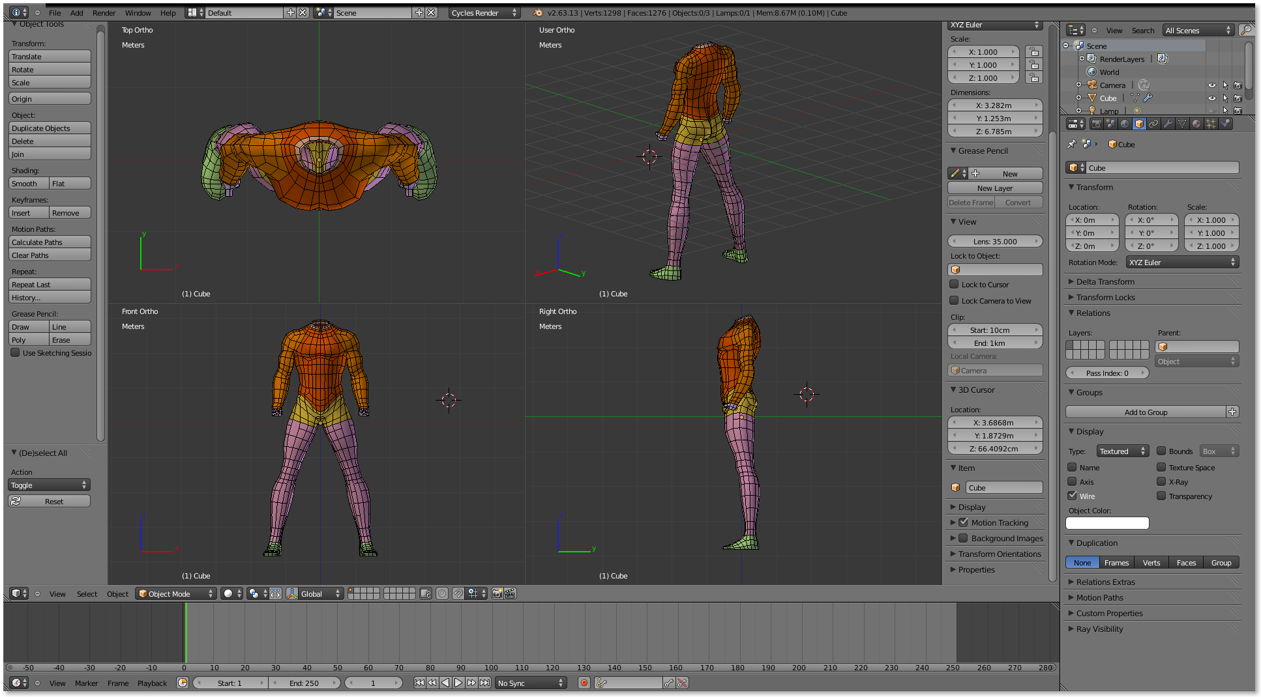
Task: Open the Scene properties tab icon
Action: pos(1110,124)
